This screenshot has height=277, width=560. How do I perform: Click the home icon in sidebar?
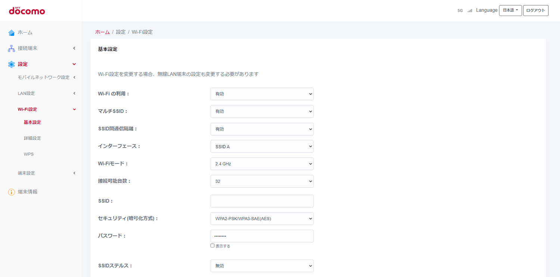coord(12,33)
